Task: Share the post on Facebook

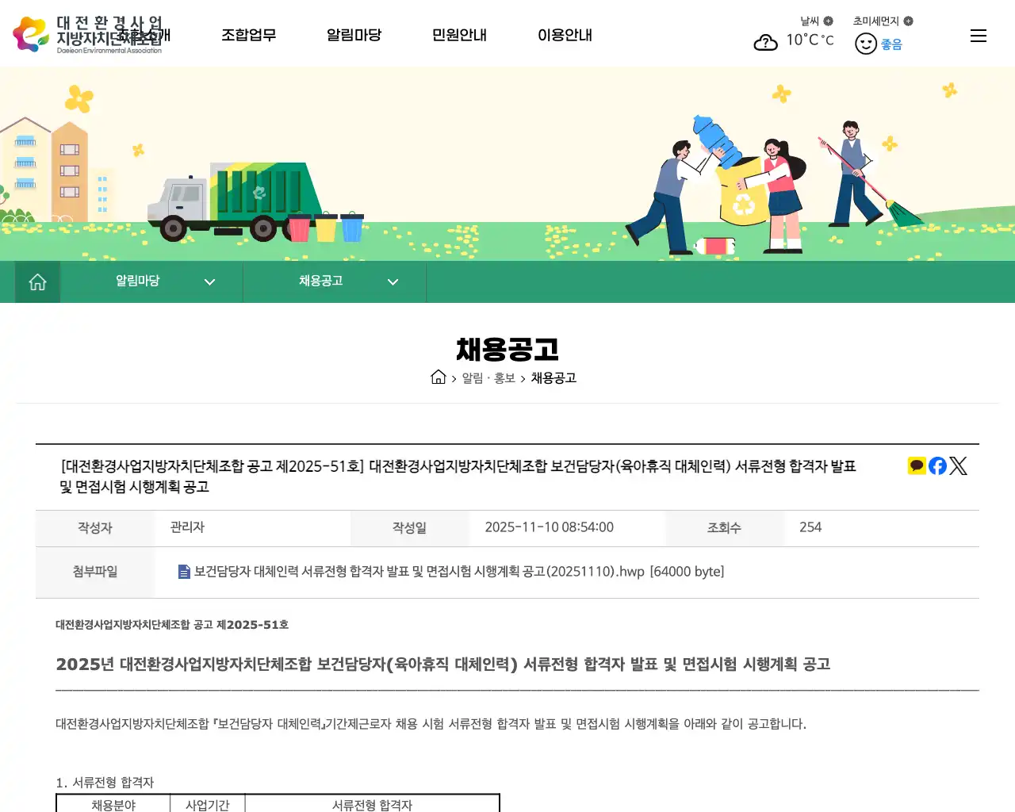Action: click(x=936, y=465)
